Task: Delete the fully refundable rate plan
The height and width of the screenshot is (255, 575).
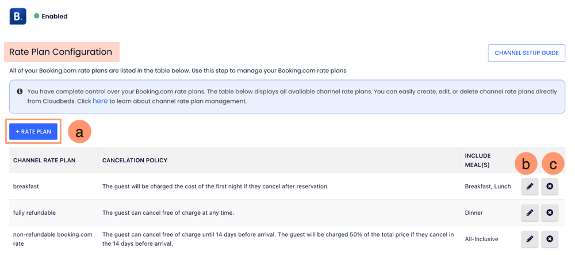Action: point(550,213)
